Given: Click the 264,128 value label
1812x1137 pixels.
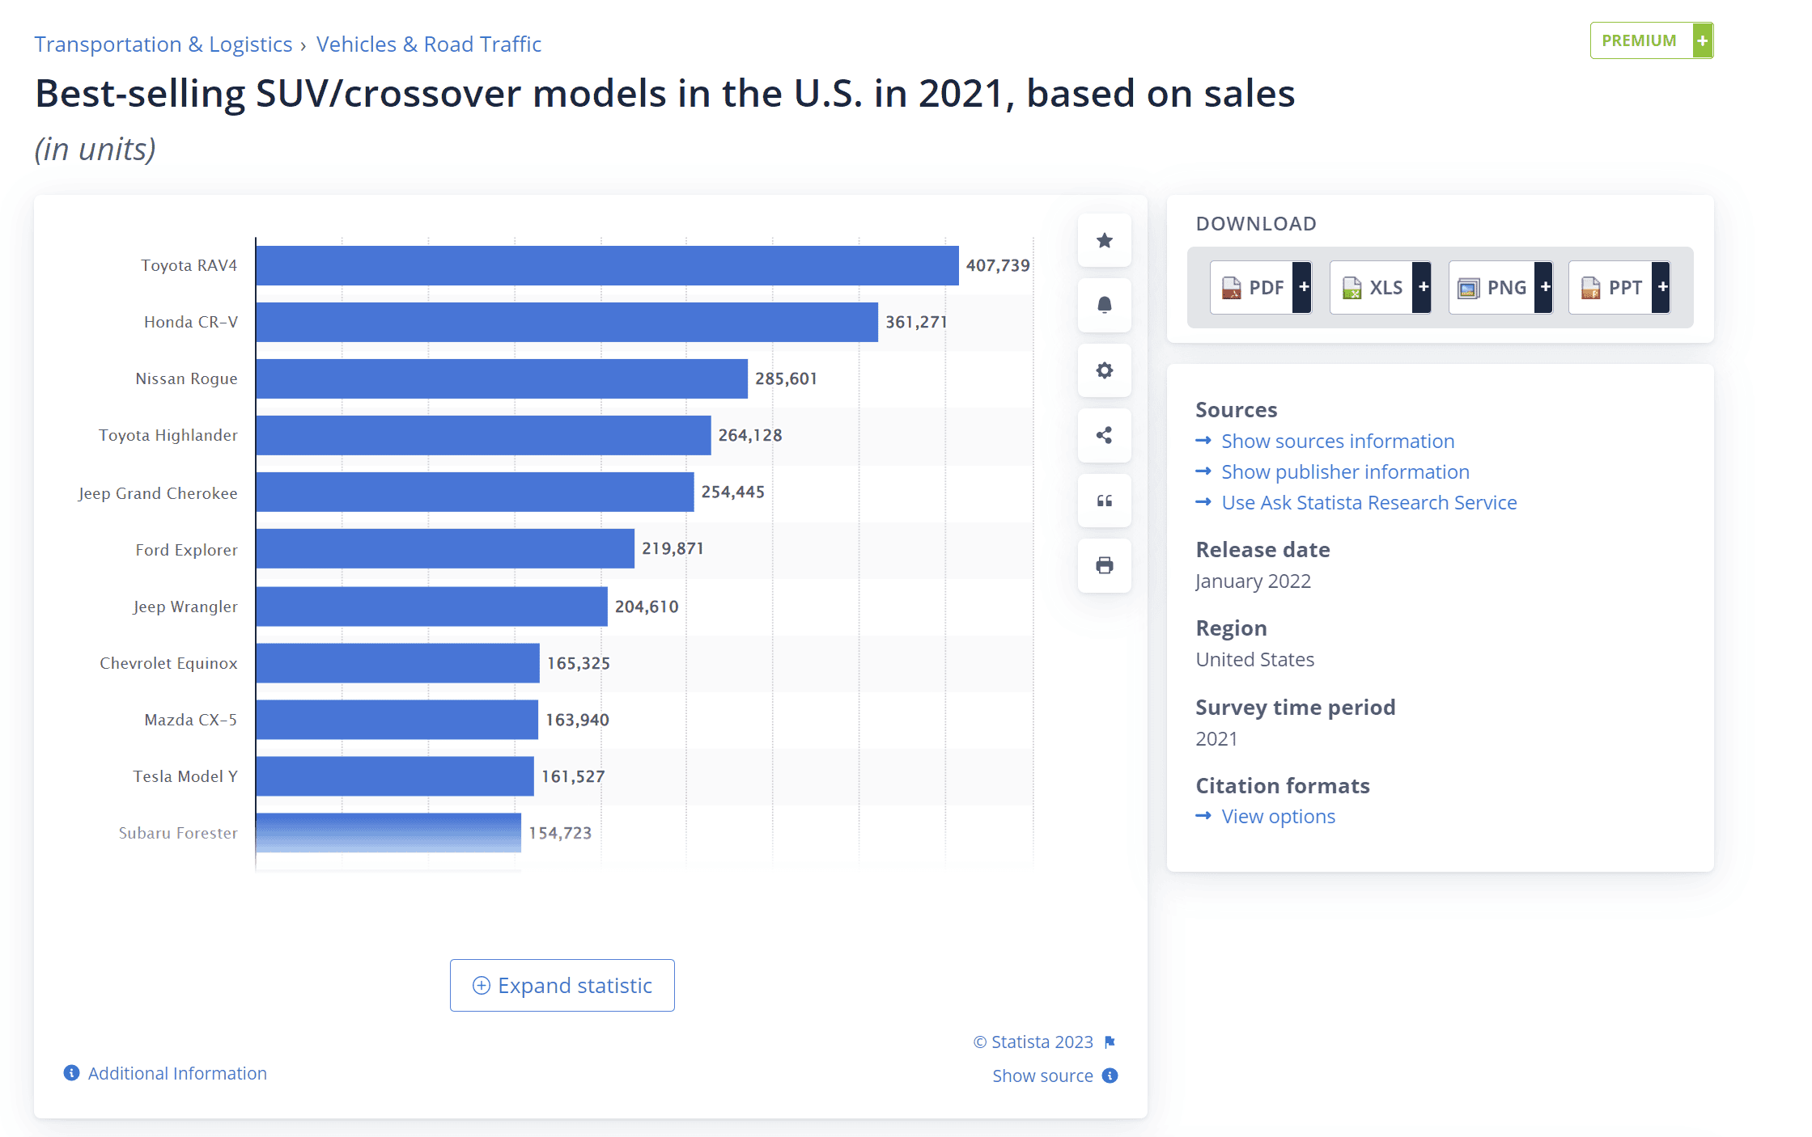Looking at the screenshot, I should tap(750, 435).
